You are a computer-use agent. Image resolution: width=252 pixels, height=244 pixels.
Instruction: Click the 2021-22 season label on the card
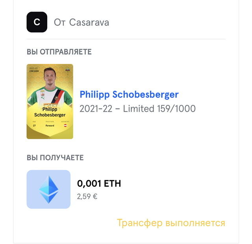click(34, 68)
